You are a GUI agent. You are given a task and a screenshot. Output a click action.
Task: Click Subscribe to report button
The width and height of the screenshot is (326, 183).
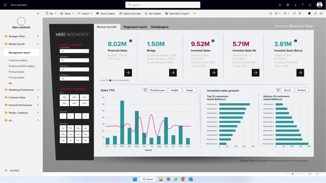(177, 14)
